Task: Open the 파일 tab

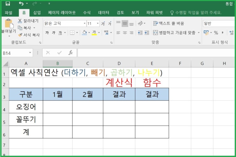Action: 9,13
